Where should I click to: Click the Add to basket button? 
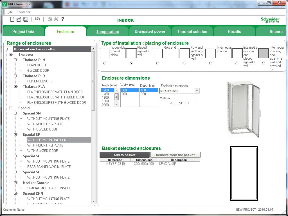coord(125,155)
